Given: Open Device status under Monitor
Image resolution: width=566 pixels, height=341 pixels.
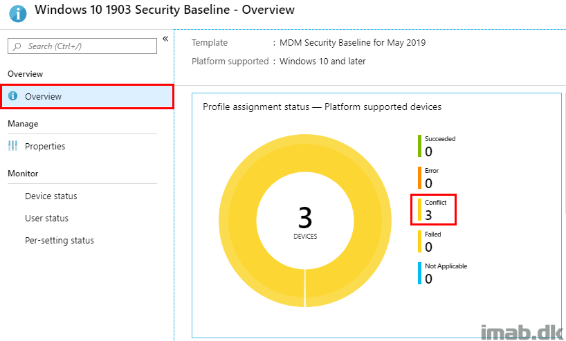Looking at the screenshot, I should coord(51,196).
